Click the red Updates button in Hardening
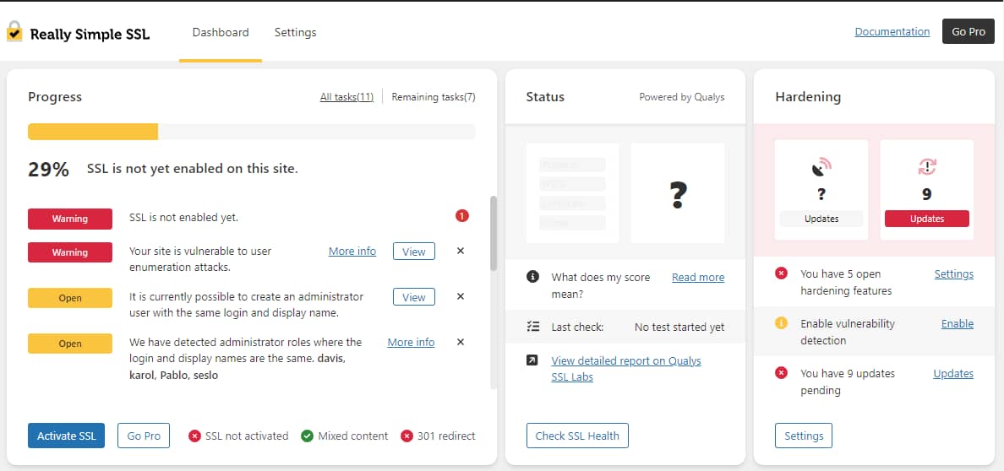Viewport: 1004px width, 471px height. [926, 219]
